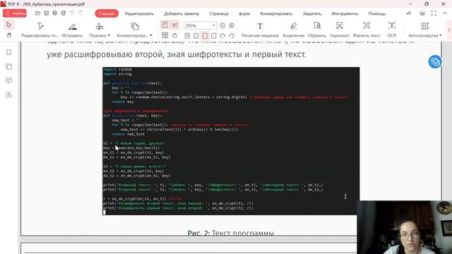The image size is (452, 254).
Task: Select the hand pan tool
Action: click(x=8, y=35)
